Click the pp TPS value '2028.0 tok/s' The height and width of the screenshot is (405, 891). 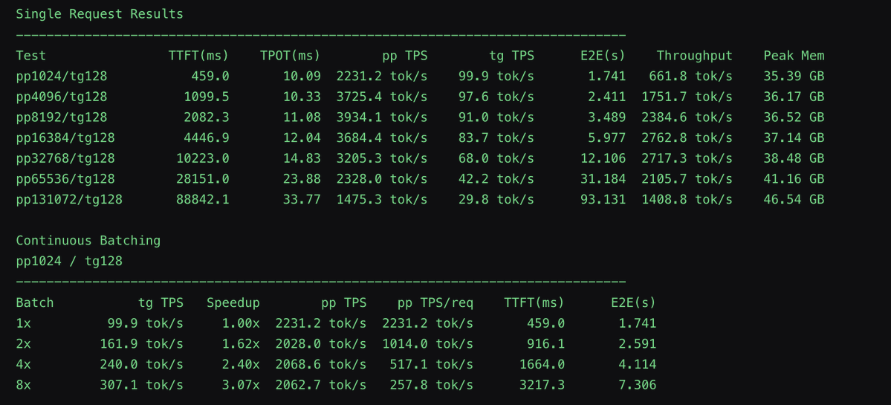point(321,343)
